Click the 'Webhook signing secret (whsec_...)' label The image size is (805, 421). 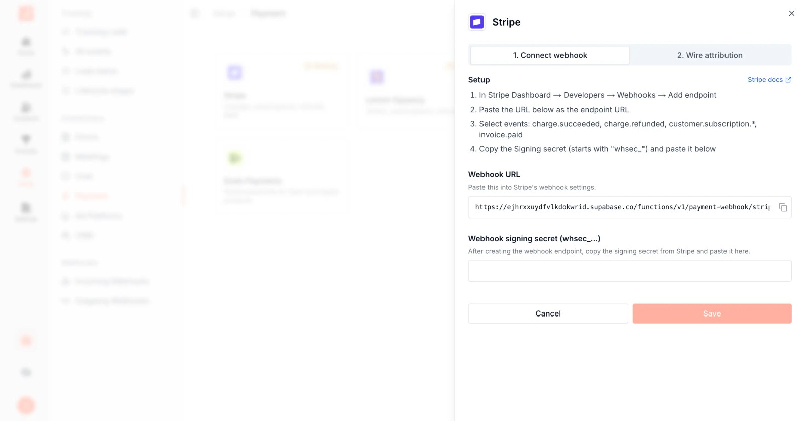(x=534, y=239)
